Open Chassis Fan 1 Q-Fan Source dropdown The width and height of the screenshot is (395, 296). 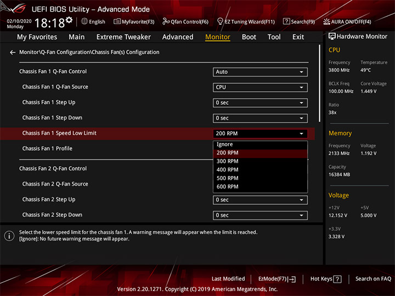pyautogui.click(x=260, y=87)
